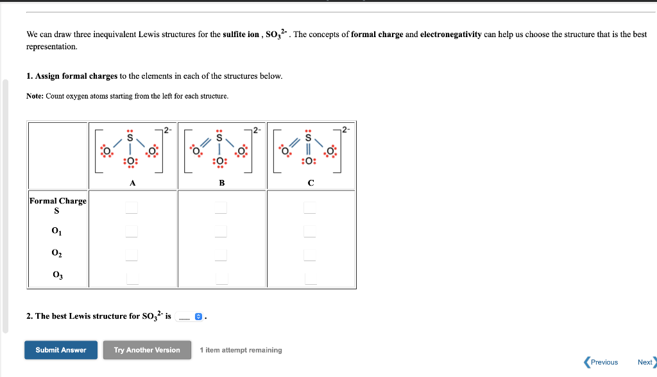Click the O2 charge box under structure B
Viewport: 657px width, 377px height.
pos(221,253)
